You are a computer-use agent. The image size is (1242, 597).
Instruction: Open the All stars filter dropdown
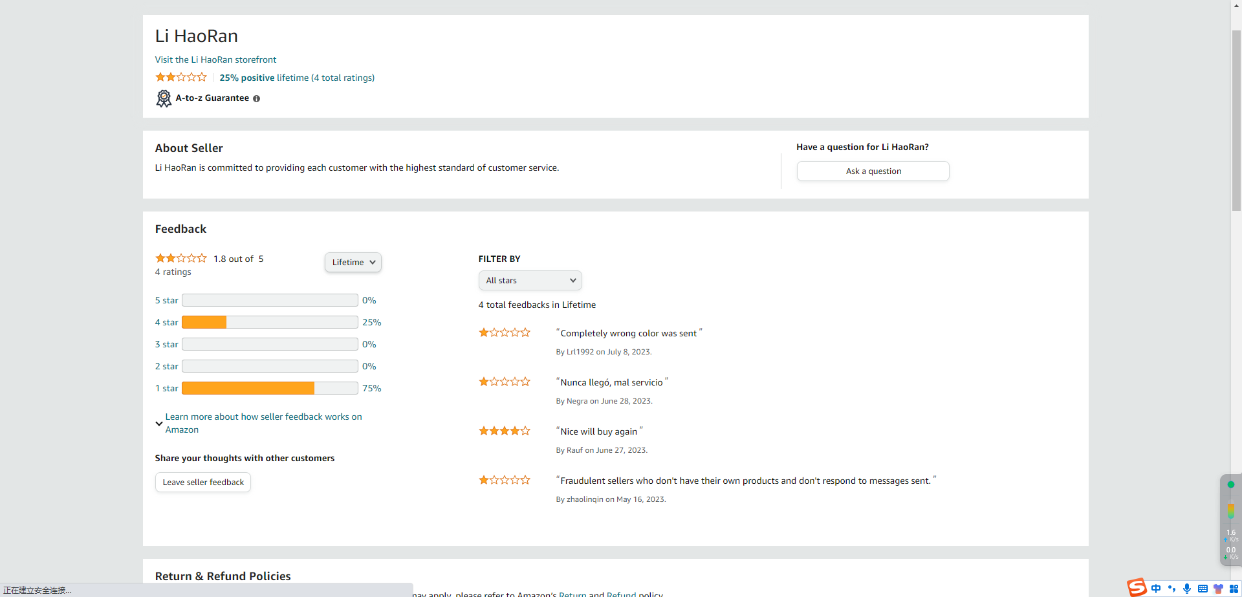pyautogui.click(x=530, y=281)
